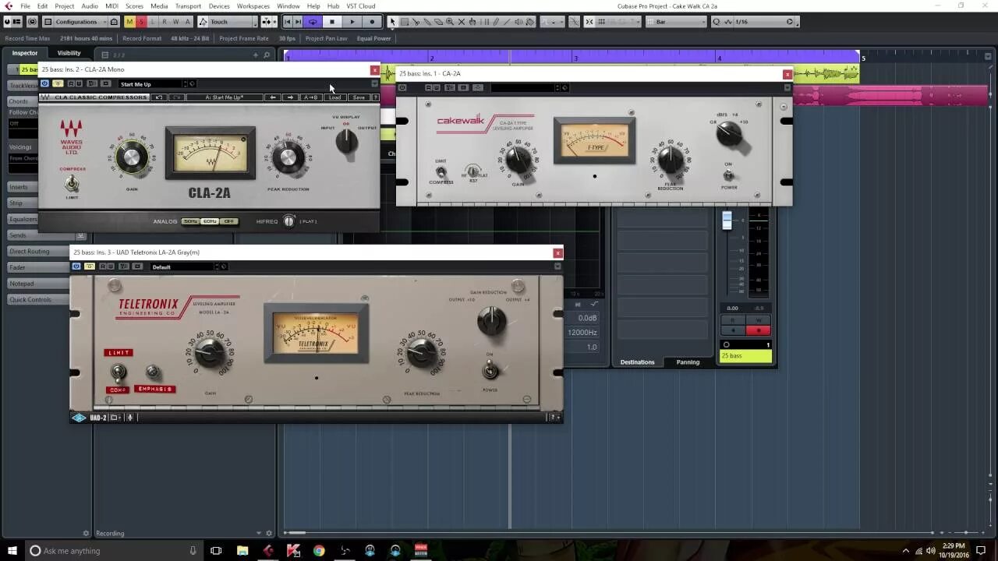Toggle the Cycle loop button in transport

click(313, 22)
